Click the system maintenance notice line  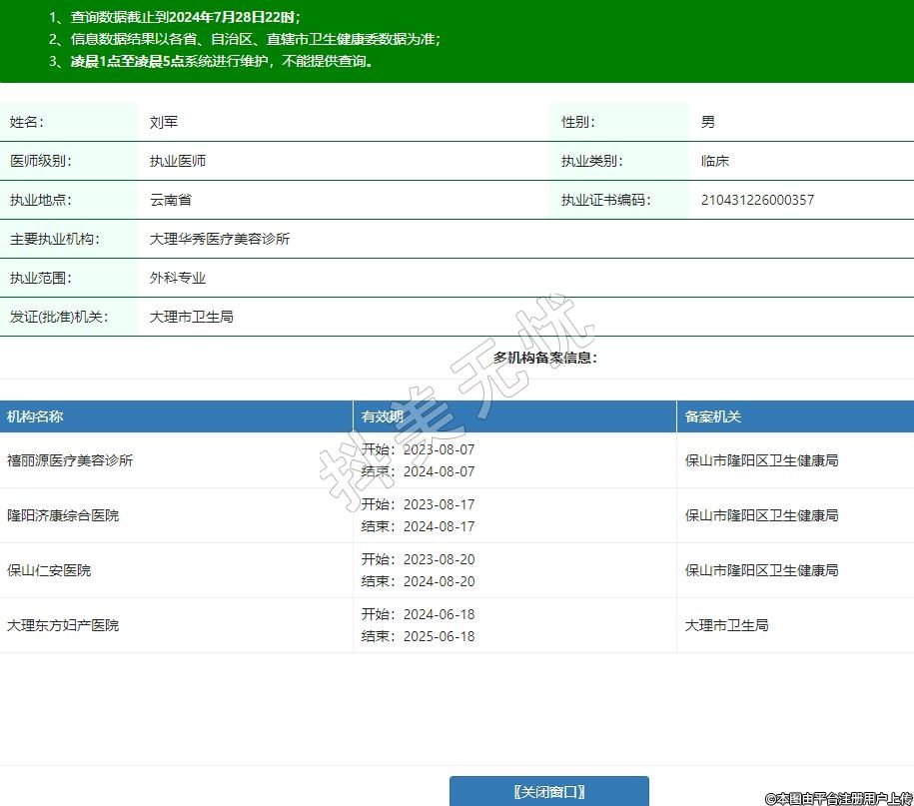click(x=211, y=61)
